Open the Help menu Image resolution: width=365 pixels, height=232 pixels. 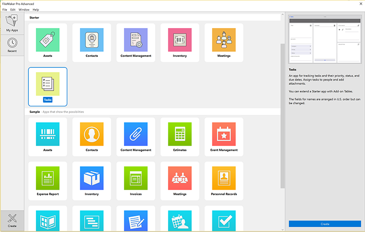36,9
